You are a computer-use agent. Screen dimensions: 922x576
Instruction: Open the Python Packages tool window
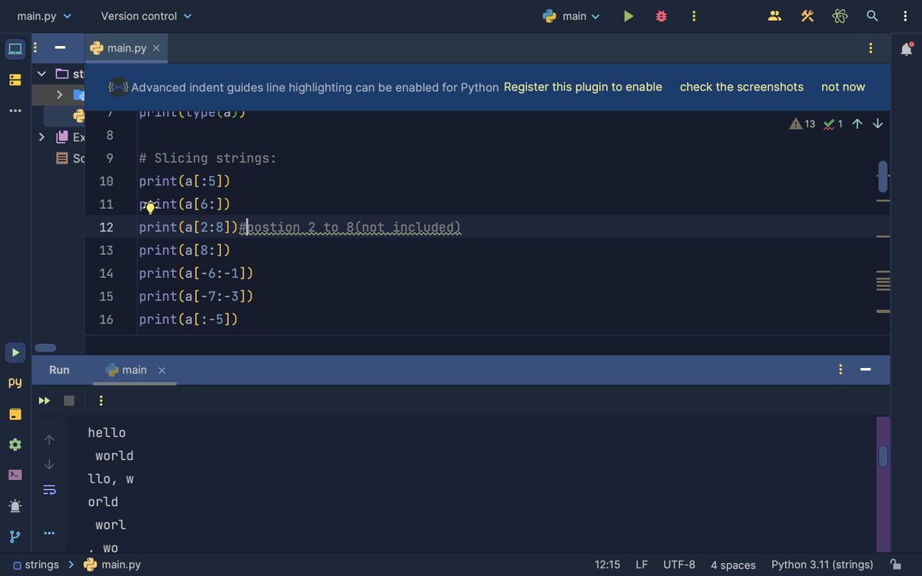tap(15, 414)
